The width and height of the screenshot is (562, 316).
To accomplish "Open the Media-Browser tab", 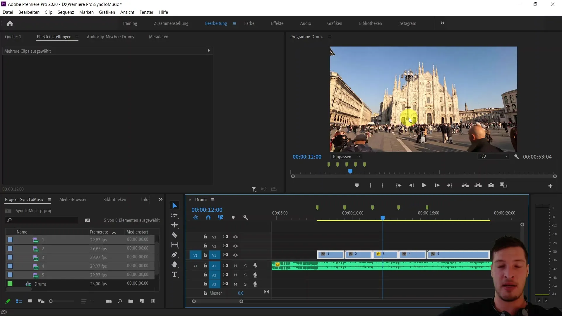I will point(73,200).
